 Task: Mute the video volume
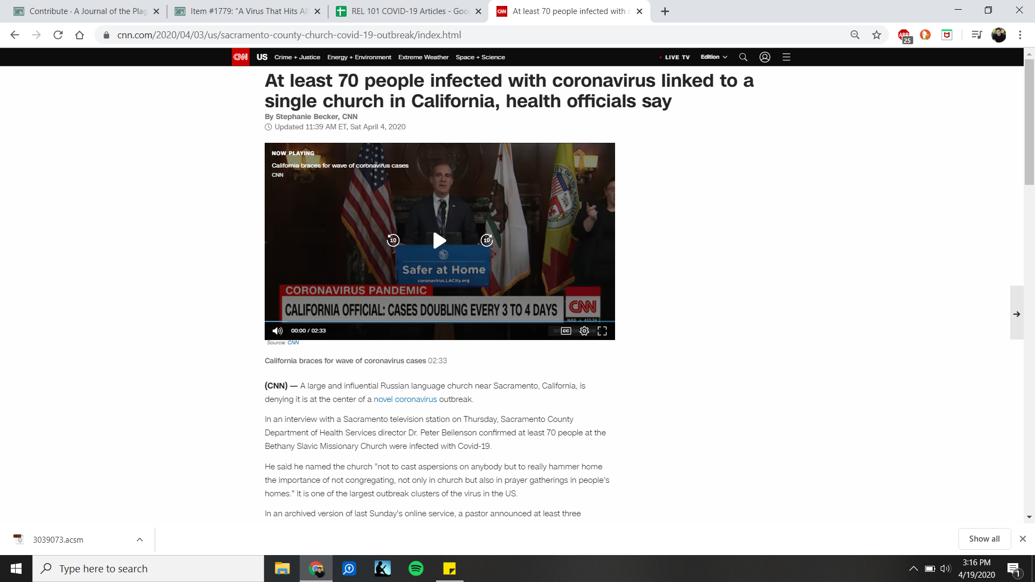pyautogui.click(x=277, y=331)
